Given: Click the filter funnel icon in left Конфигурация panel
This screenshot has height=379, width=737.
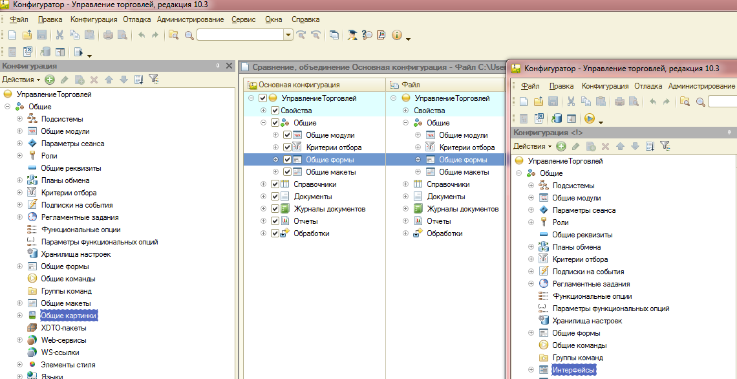Looking at the screenshot, I should pos(153,80).
